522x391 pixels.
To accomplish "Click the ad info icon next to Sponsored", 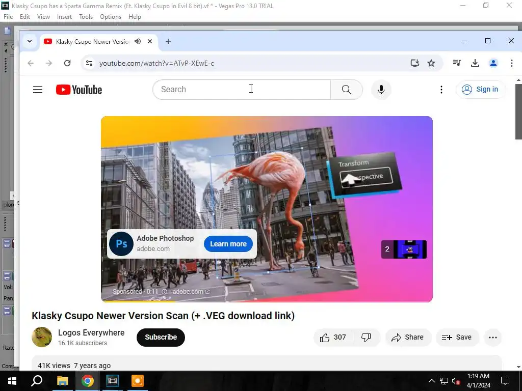I will click(164, 292).
